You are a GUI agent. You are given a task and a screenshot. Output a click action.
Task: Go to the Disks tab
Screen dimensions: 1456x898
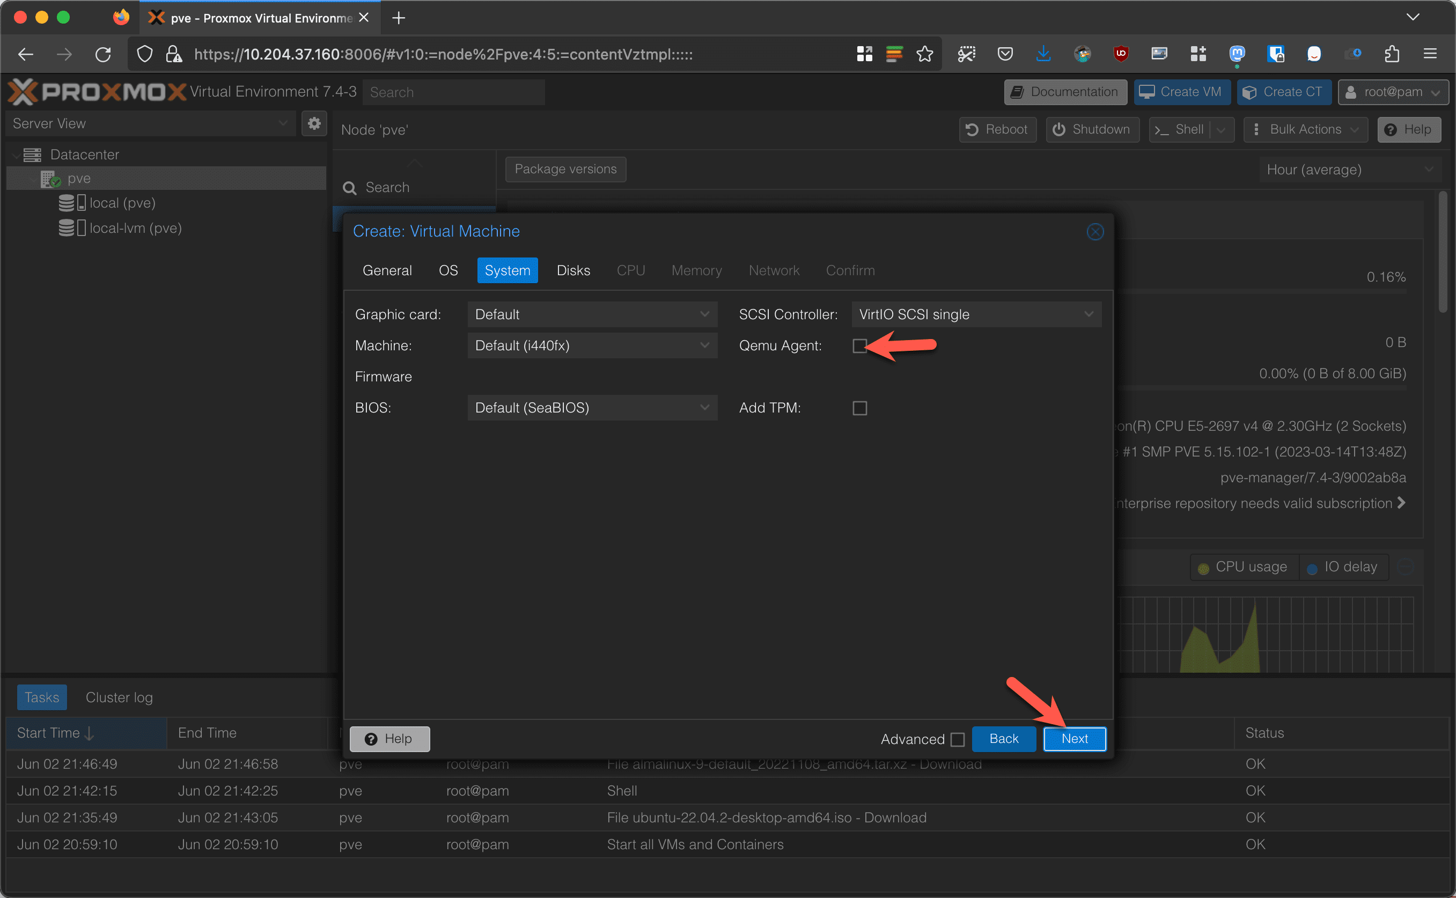(x=573, y=270)
